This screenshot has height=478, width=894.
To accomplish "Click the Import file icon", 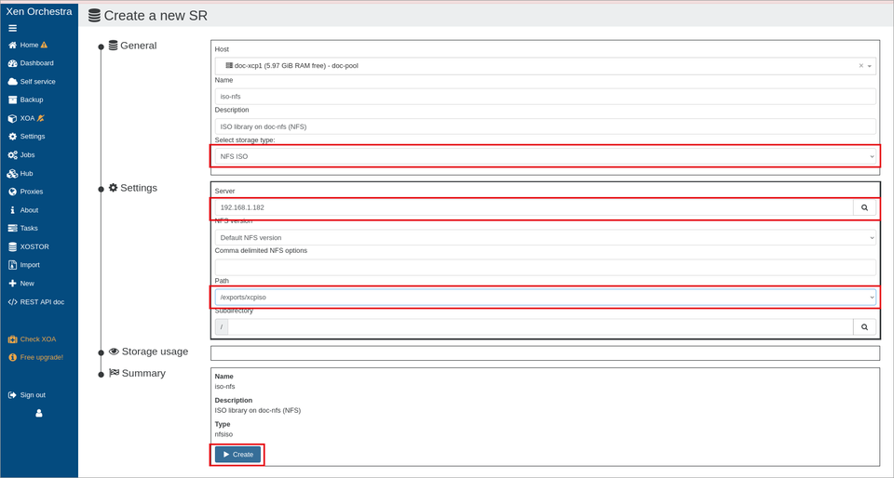I will 12,265.
